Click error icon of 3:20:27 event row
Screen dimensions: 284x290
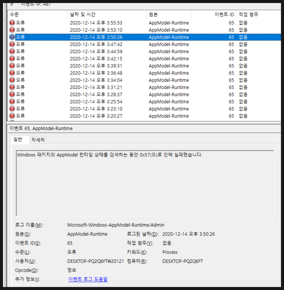[x=12, y=116]
